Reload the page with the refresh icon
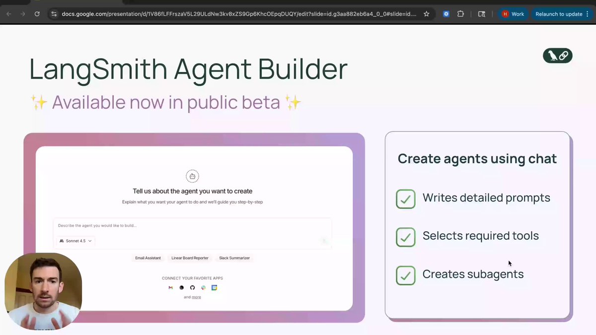 [x=37, y=14]
